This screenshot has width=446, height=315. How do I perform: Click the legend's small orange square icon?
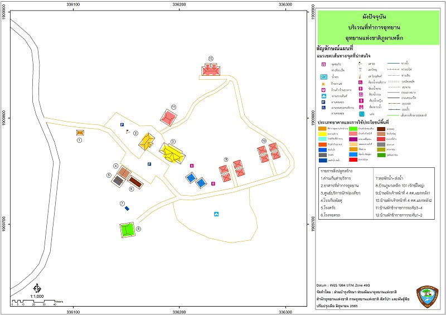point(323,84)
